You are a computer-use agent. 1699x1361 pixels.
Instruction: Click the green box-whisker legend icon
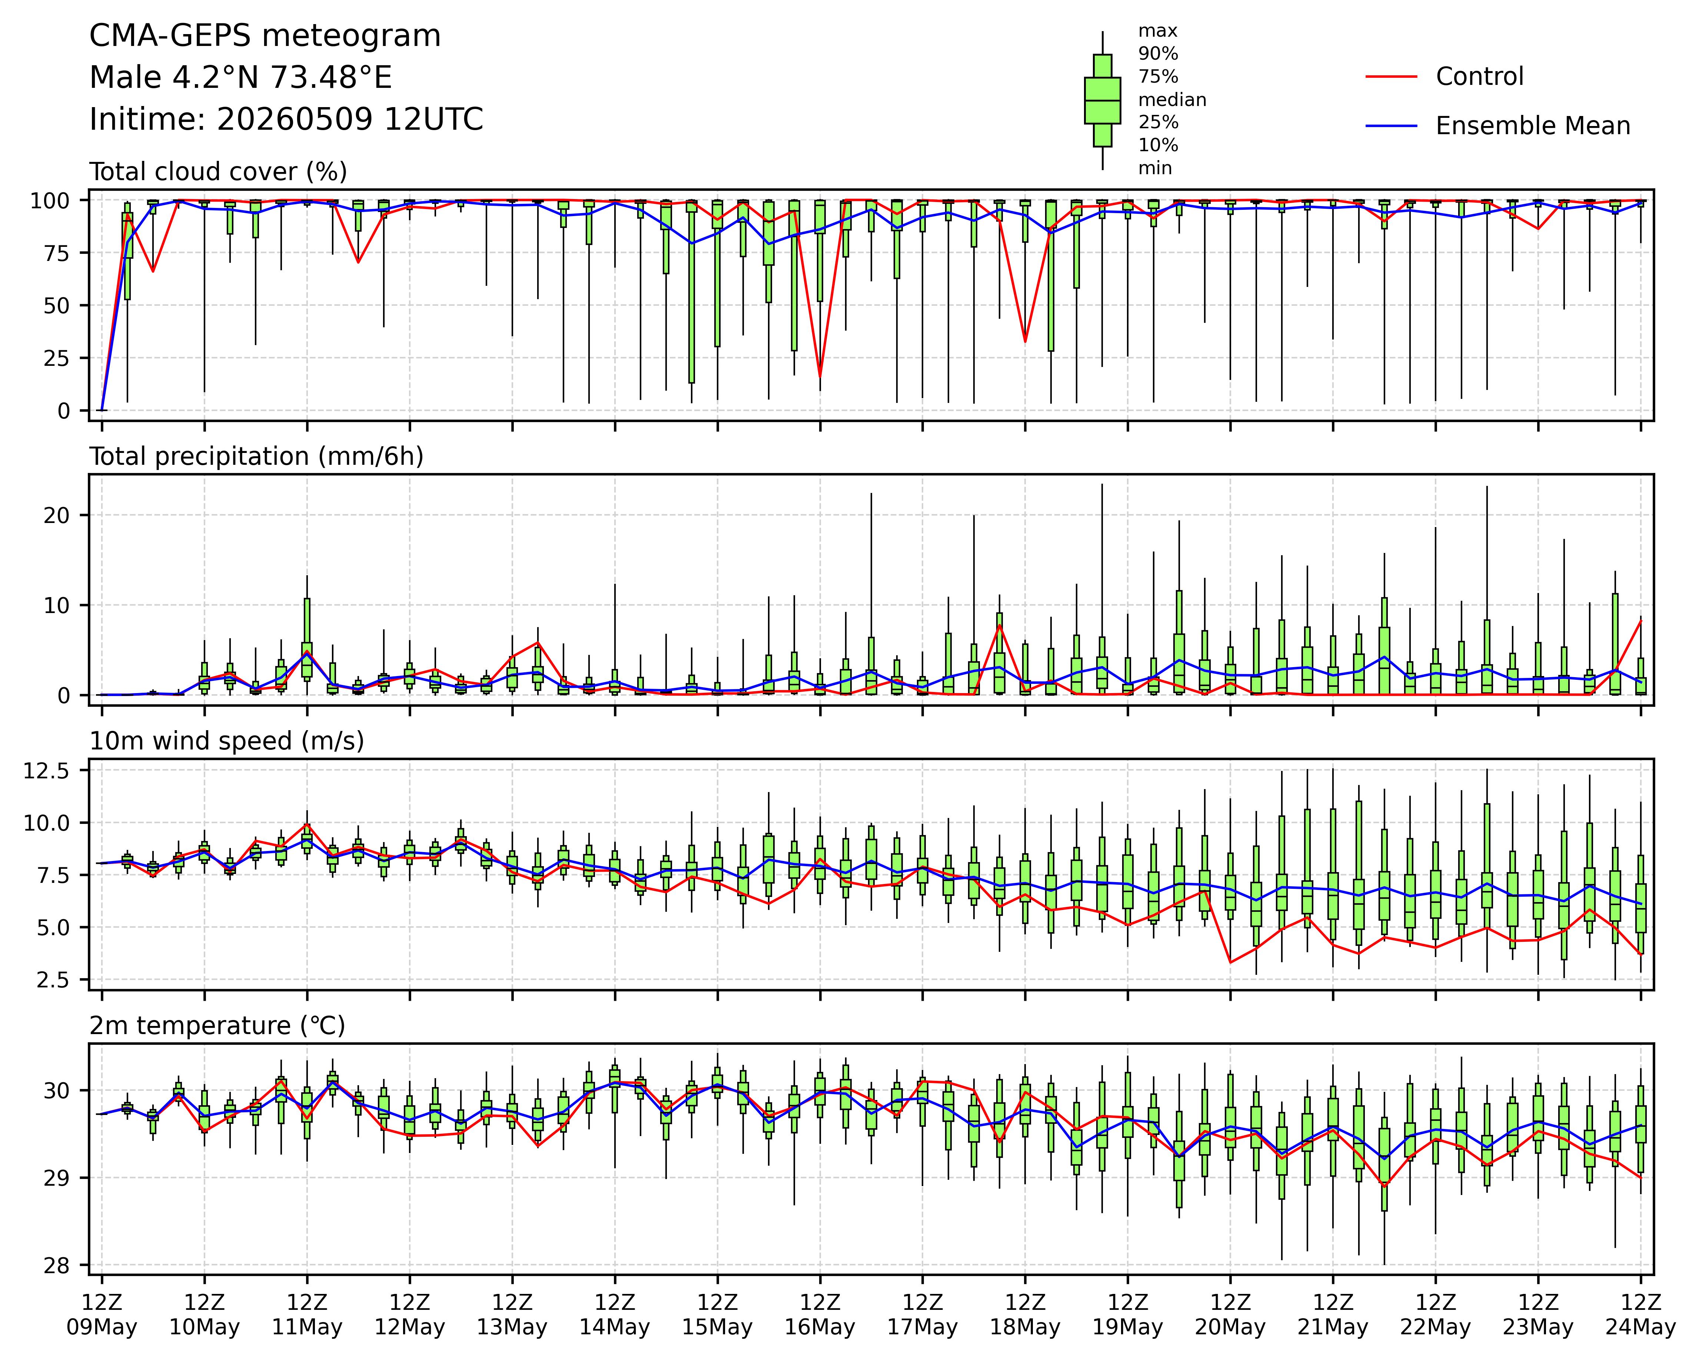click(1103, 100)
